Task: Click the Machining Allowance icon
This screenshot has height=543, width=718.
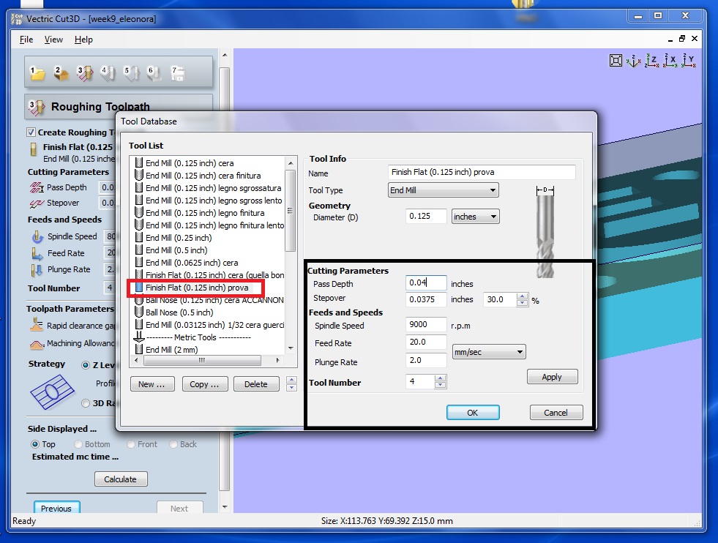Action: tap(37, 344)
